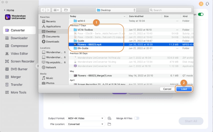The image size is (213, 132).
Task: Click the More Tools grid icon
Action: click(7, 92)
